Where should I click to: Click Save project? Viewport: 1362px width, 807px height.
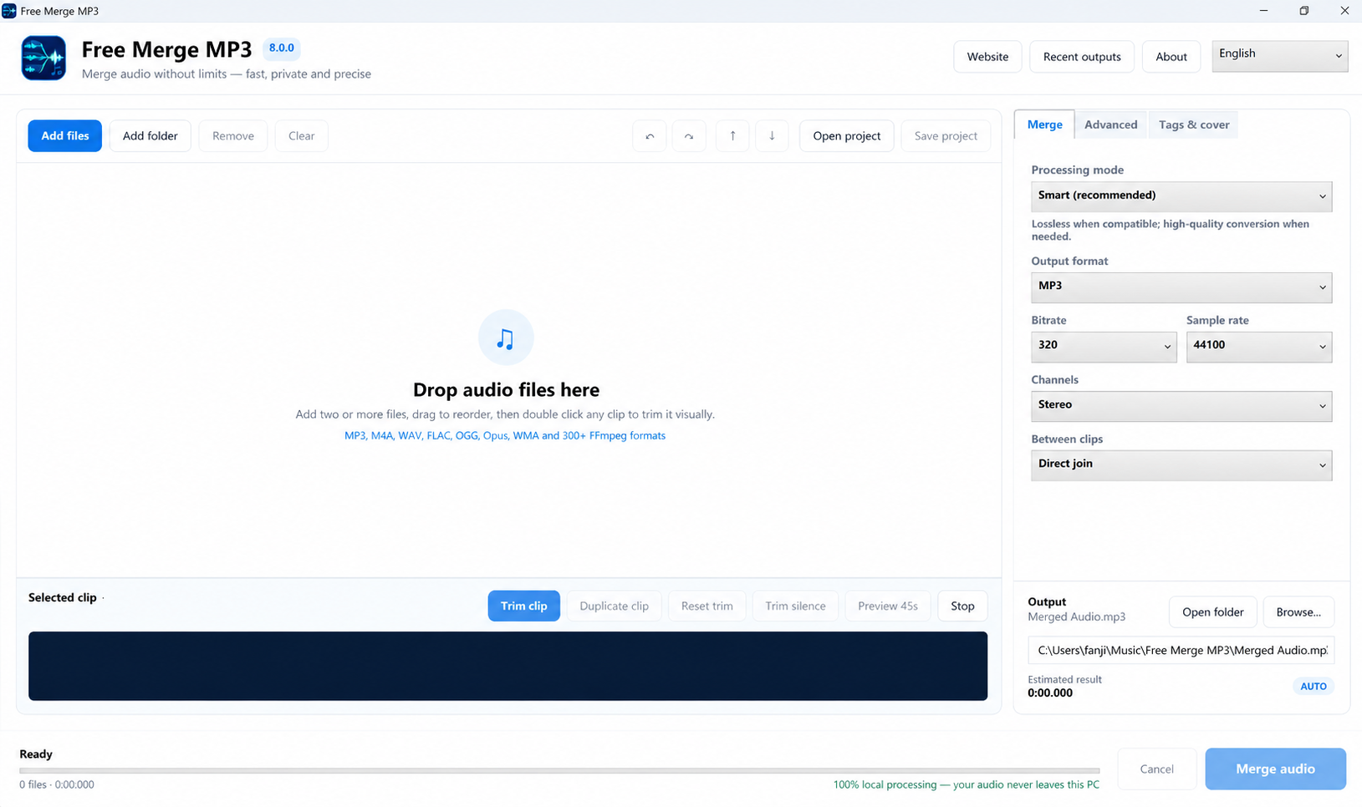[x=946, y=136]
